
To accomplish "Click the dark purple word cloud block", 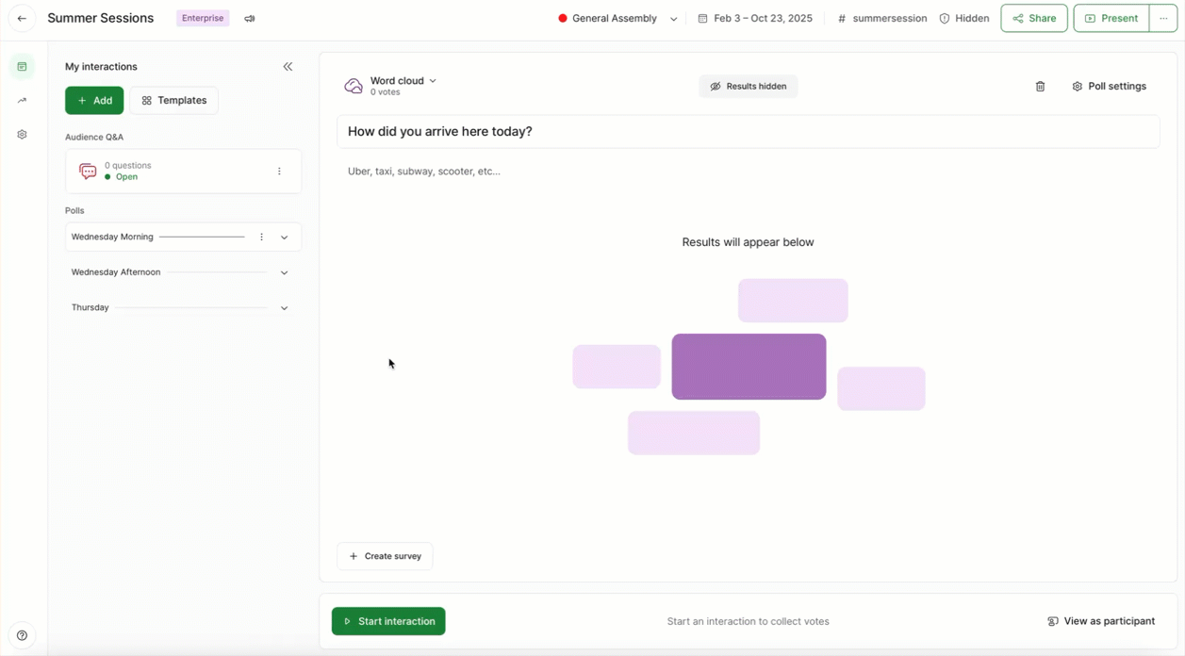I will pyautogui.click(x=749, y=367).
